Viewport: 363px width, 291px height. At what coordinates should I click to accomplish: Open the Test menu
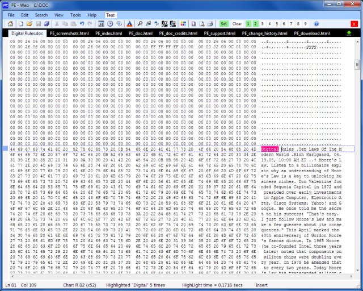(x=111, y=15)
